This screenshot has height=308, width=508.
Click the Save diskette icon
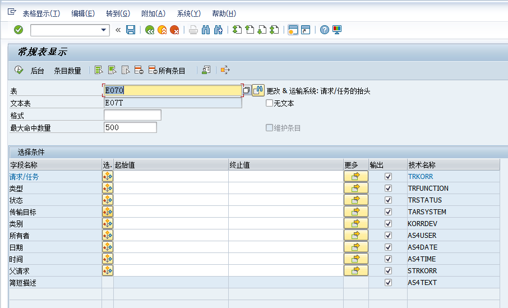pyautogui.click(x=131, y=30)
